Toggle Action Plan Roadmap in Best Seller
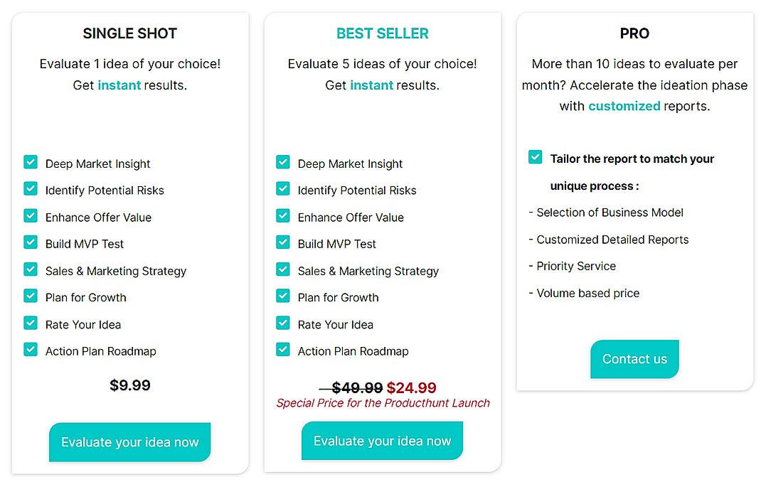 pos(282,350)
